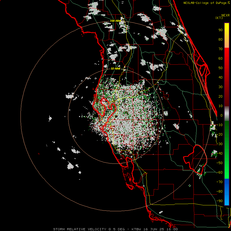
Task: Select the KTBW station identifier in caption
Action: point(136,229)
